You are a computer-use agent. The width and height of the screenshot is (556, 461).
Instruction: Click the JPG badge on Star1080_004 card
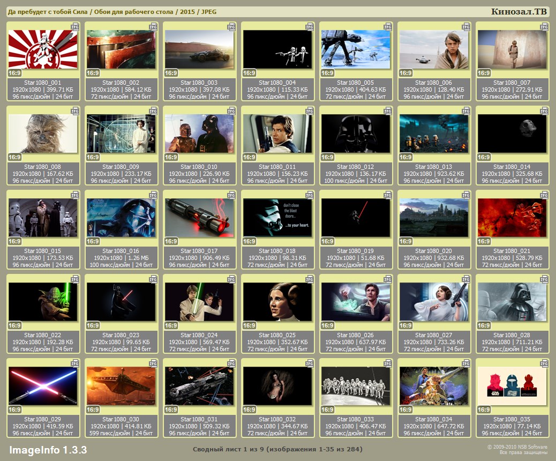(310, 27)
